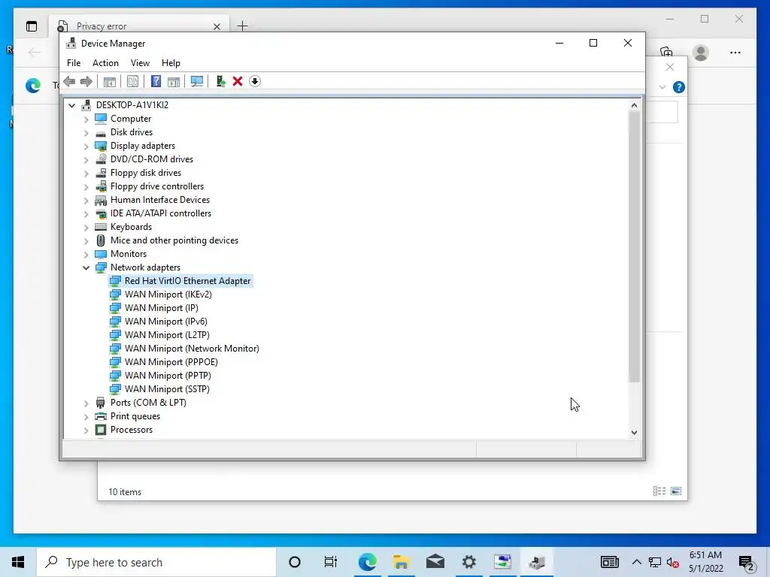Select the Floppy disk drives row
The image size is (770, 577).
point(146,173)
